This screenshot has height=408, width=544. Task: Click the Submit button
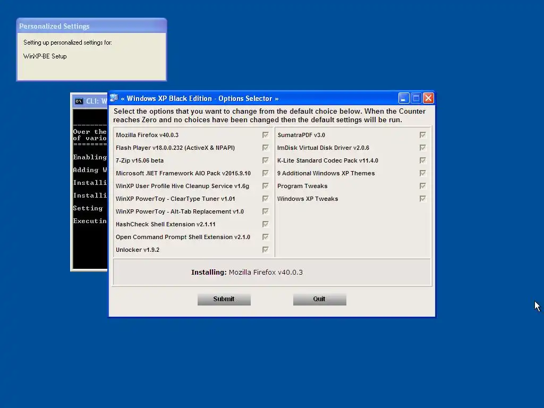(224, 299)
